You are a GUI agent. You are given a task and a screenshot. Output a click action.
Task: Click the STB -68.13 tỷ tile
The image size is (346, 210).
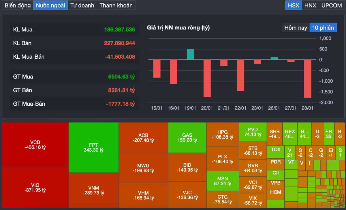pos(253,151)
